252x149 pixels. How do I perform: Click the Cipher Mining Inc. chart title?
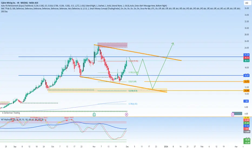coord(20,3)
